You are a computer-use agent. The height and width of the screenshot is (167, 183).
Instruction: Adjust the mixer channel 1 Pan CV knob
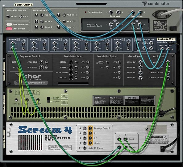click(23, 44)
